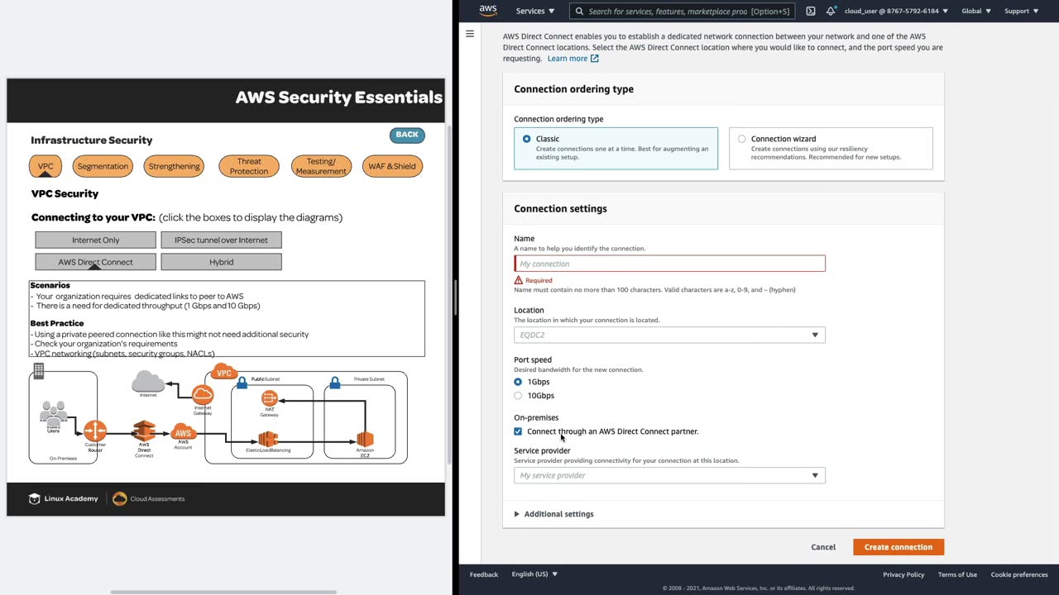1059x595 pixels.
Task: Click the Internet Gateway cloud icon
Action: point(203,395)
